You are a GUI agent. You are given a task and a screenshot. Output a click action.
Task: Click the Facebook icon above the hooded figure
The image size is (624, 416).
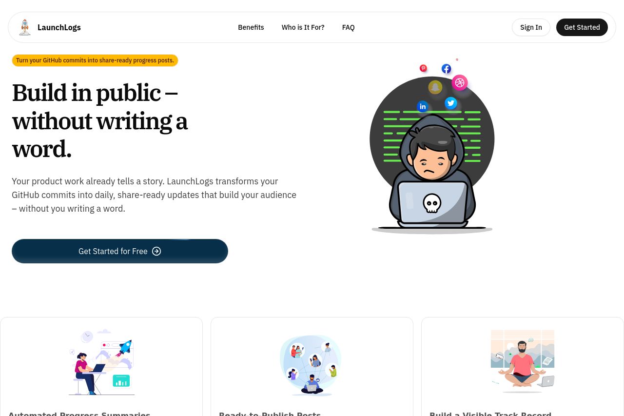tap(446, 69)
